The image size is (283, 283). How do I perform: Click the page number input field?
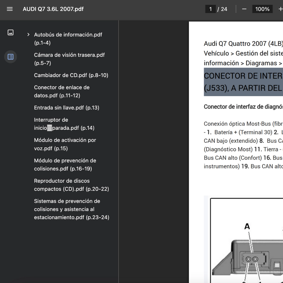pyautogui.click(x=210, y=9)
